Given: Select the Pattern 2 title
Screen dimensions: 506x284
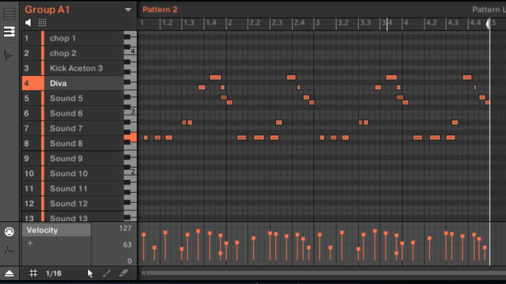Looking at the screenshot, I should (x=160, y=10).
